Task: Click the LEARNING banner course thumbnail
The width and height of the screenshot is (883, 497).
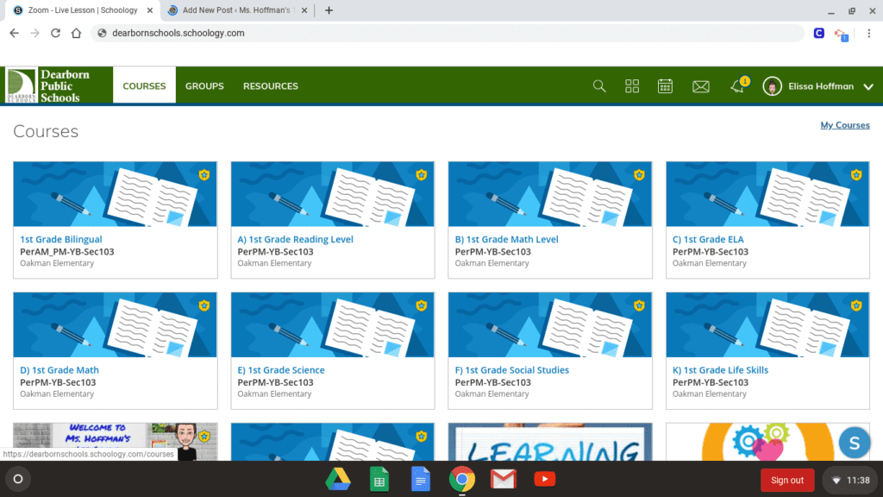Action: click(x=550, y=443)
